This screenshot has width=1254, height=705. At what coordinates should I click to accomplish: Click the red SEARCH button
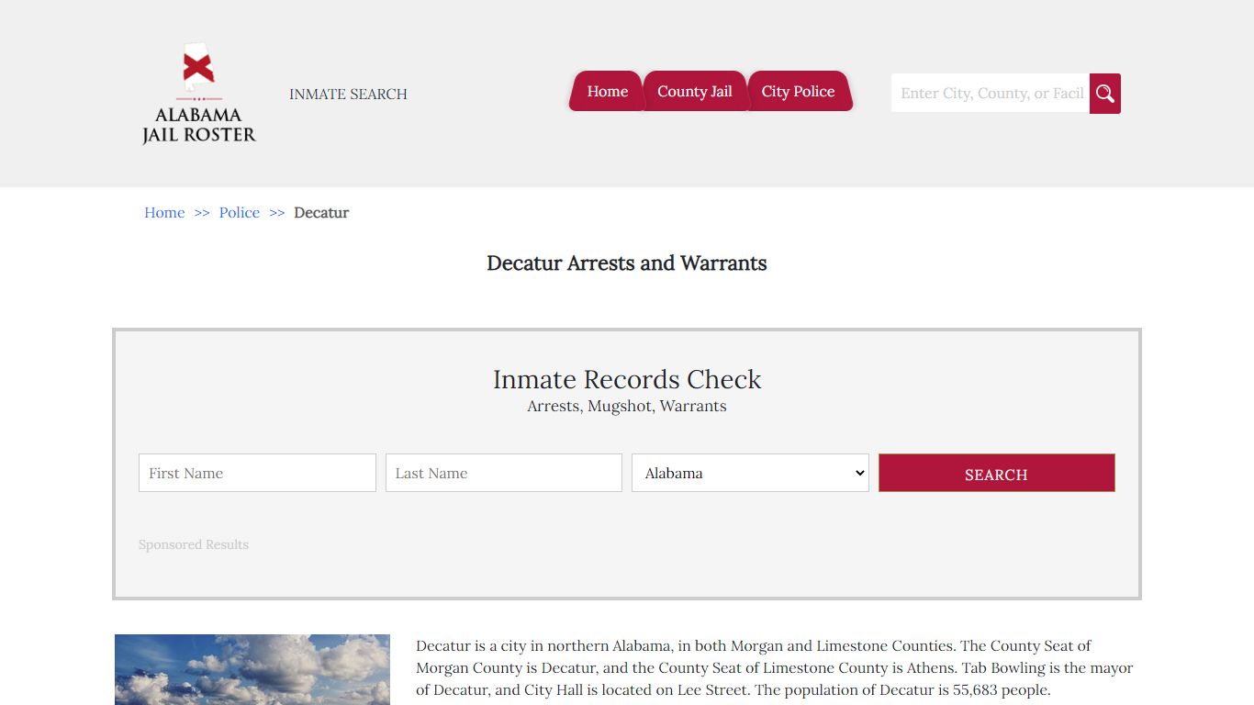[x=997, y=473]
